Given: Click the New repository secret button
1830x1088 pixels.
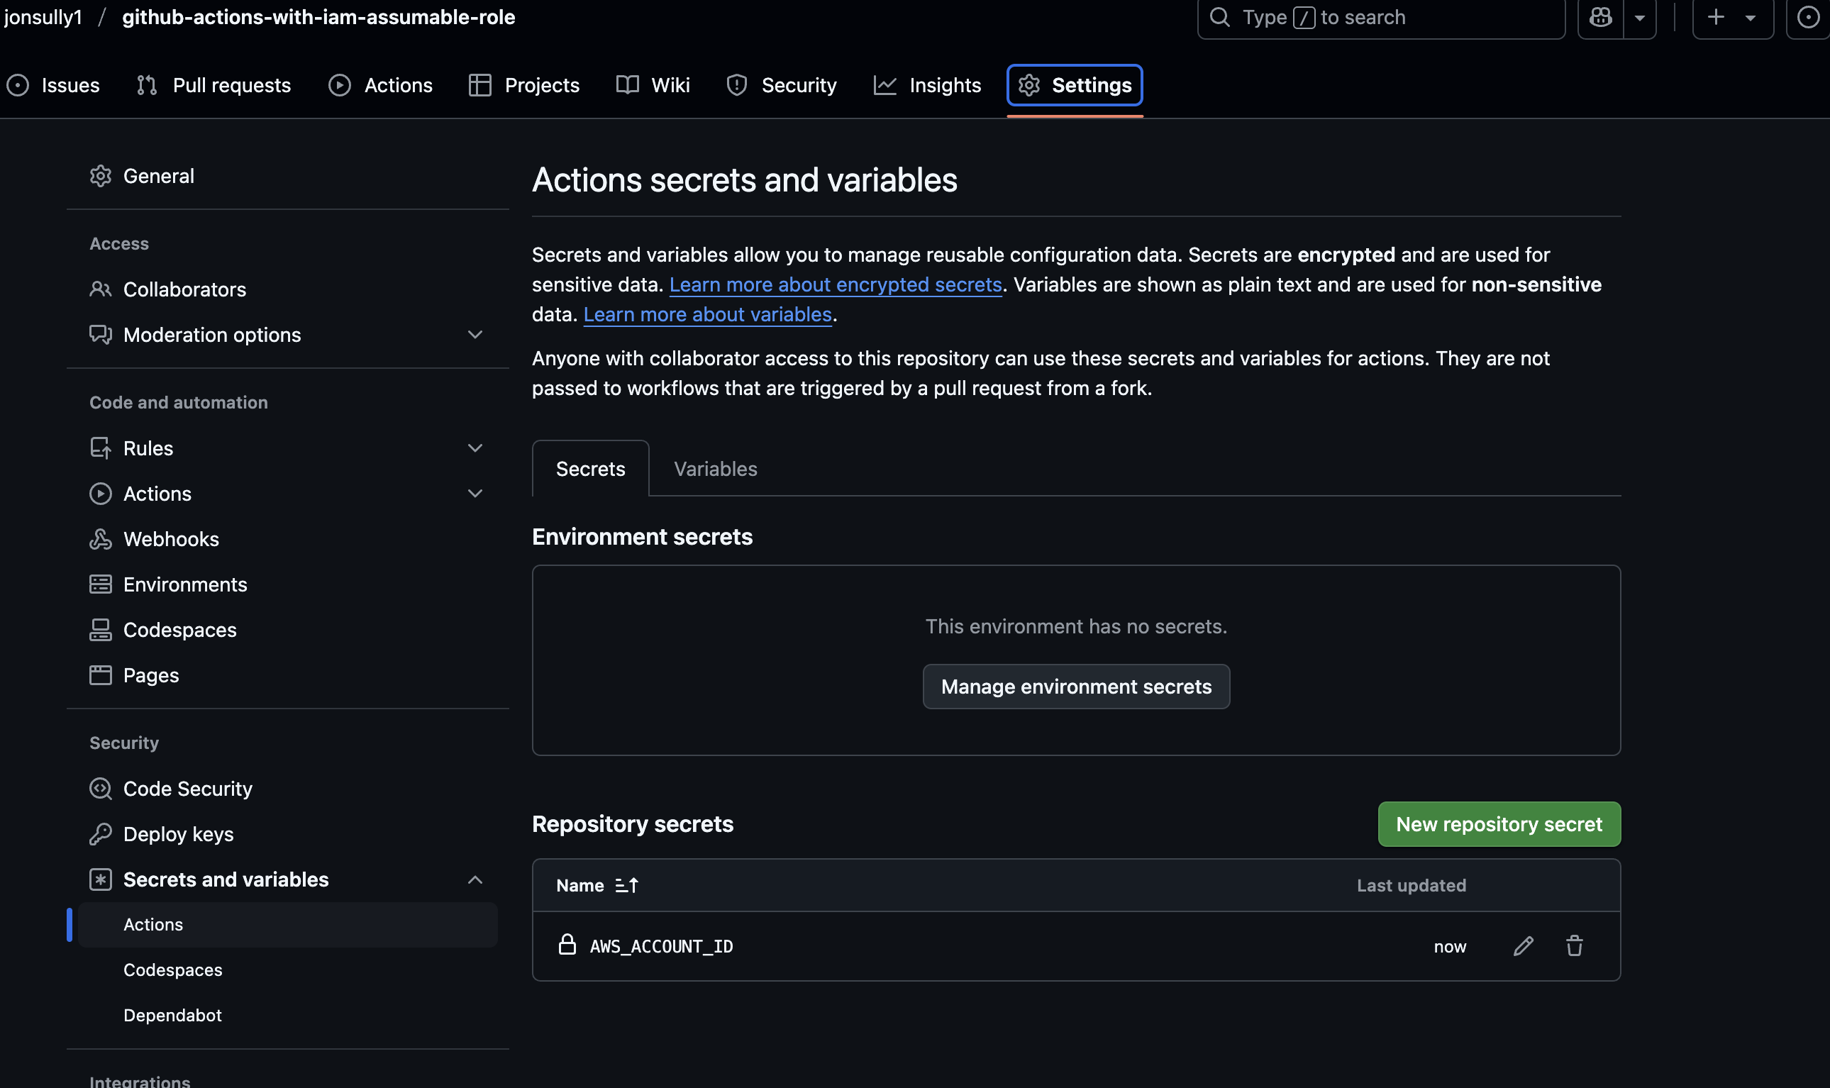Looking at the screenshot, I should pyautogui.click(x=1499, y=824).
